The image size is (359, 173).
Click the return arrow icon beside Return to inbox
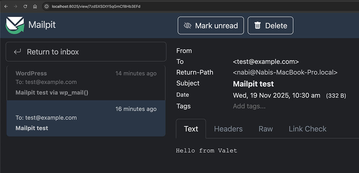[17, 51]
